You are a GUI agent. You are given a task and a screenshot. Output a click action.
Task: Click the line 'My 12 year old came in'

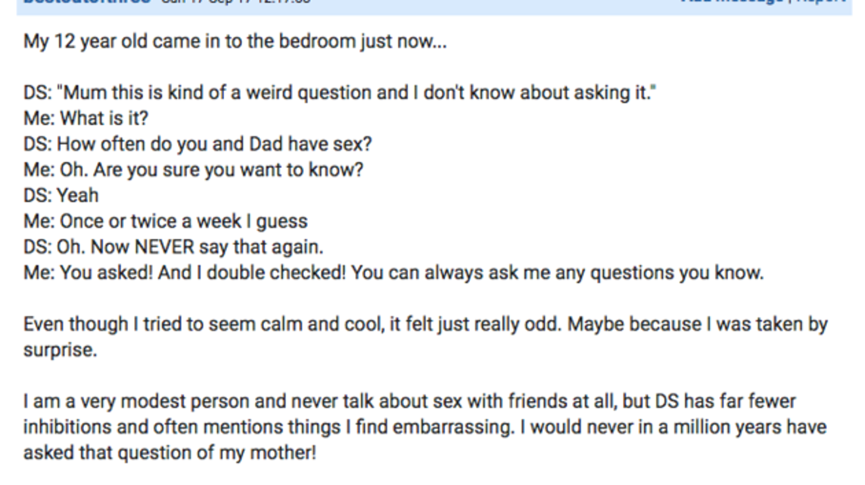pyautogui.click(x=235, y=42)
